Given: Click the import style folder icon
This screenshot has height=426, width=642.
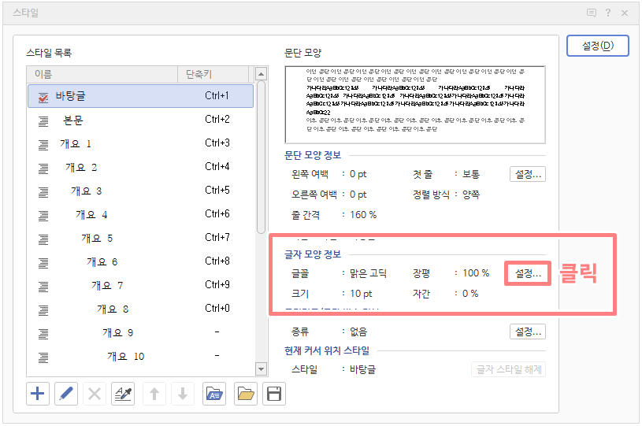Looking at the screenshot, I should [x=214, y=394].
